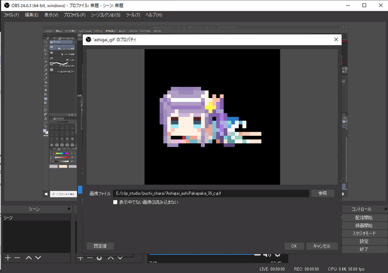
Task: Move scene down with the arrow icon
Action: click(38, 258)
